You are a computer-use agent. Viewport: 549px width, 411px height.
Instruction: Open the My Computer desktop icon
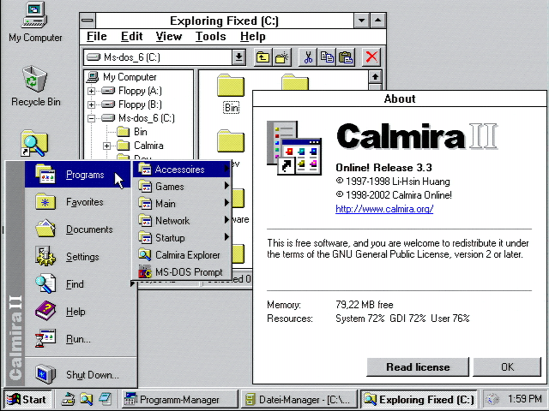tap(35, 15)
